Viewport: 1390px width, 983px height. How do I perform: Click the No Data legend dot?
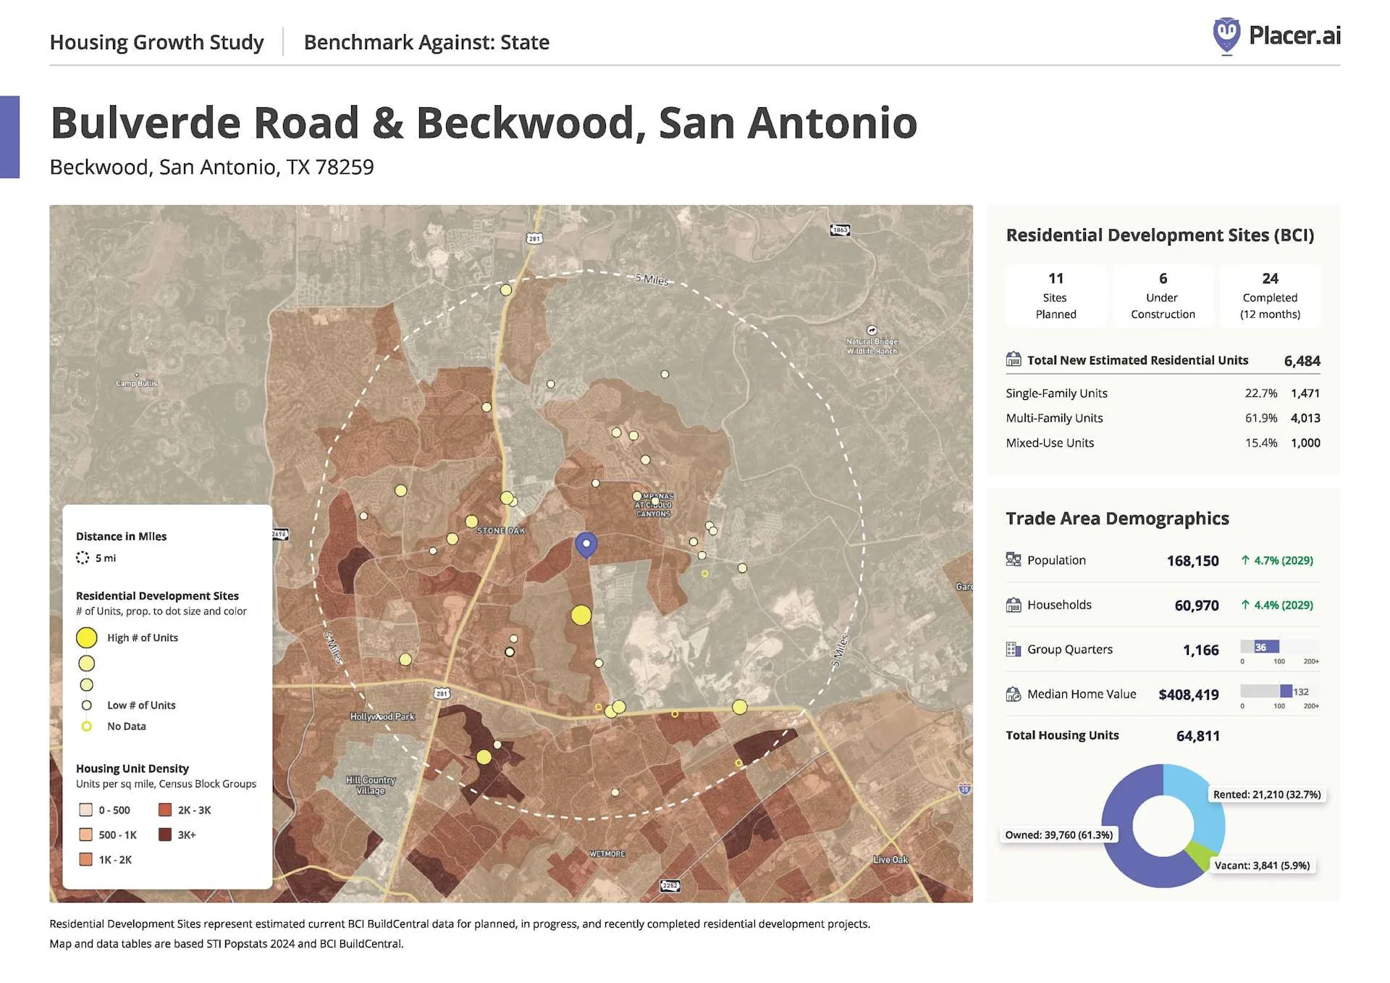tap(86, 726)
